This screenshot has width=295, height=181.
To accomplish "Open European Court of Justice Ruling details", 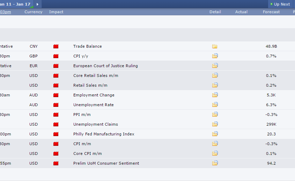I will click(215, 66).
